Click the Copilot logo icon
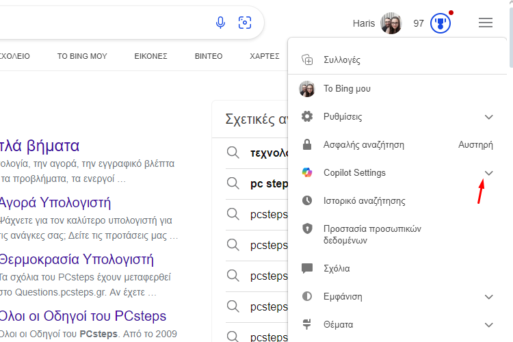The height and width of the screenshot is (342, 513). pos(307,172)
